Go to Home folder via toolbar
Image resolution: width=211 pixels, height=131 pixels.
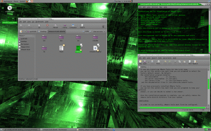click(x=65, y=26)
